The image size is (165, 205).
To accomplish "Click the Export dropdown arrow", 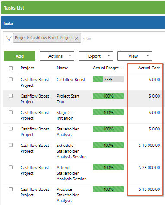I will click(109, 56).
